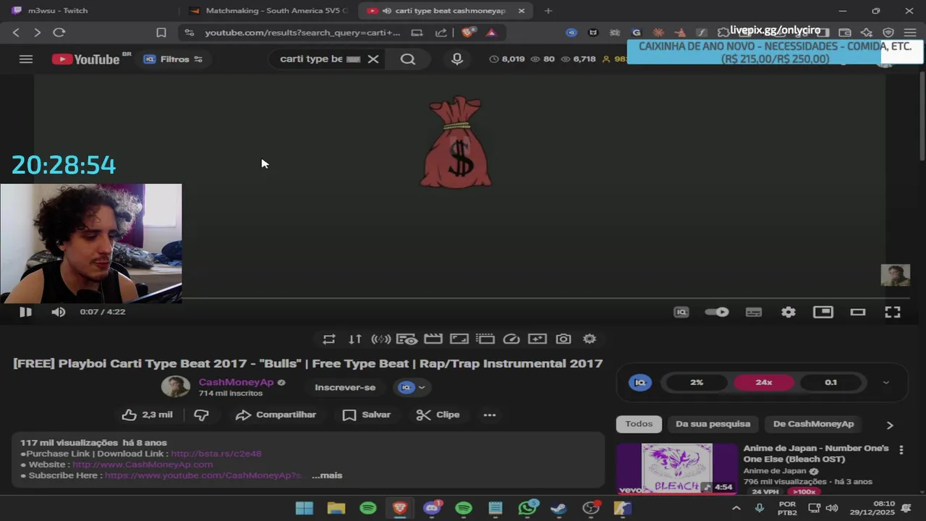Expand the vidIQ stats panel chevron

click(886, 383)
